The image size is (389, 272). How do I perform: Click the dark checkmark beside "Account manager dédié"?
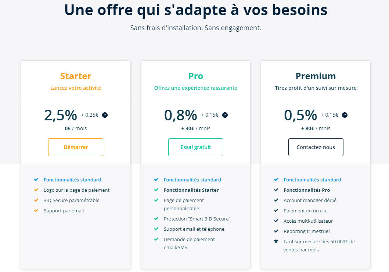(276, 200)
